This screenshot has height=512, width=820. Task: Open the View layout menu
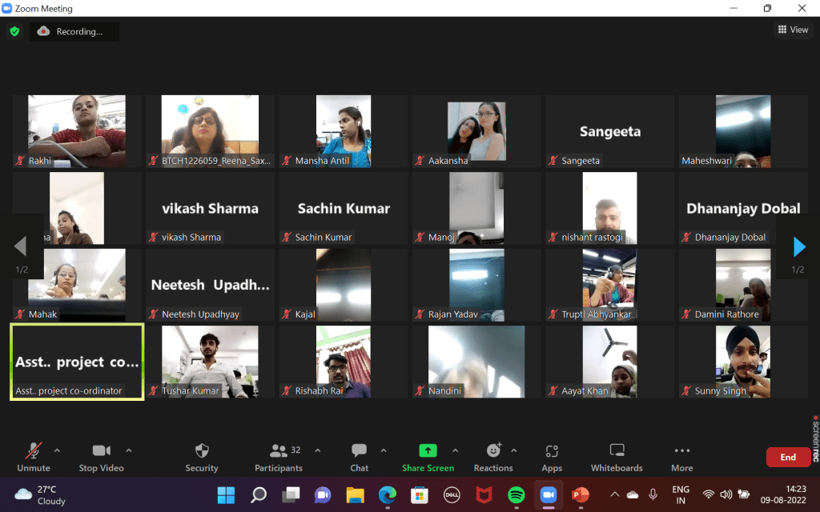coord(792,30)
